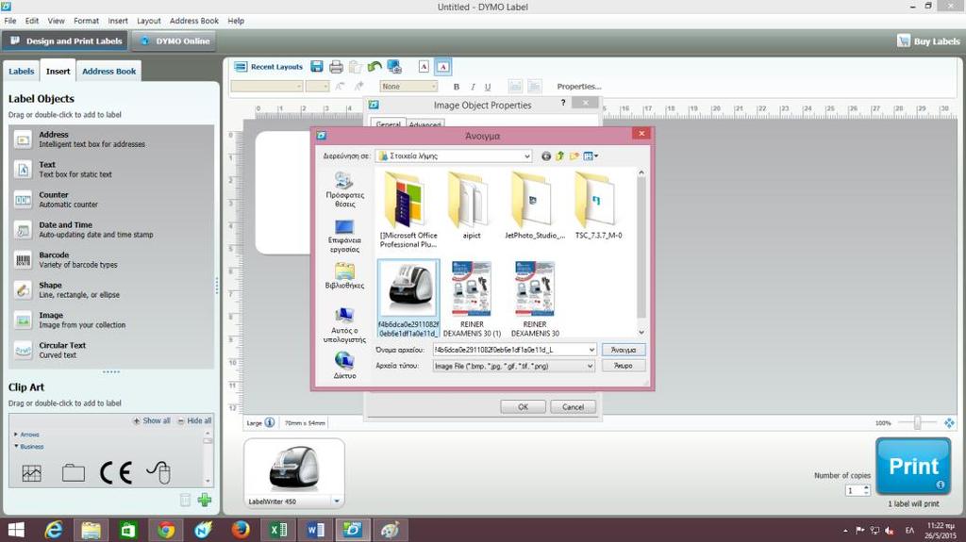The width and height of the screenshot is (966, 542).
Task: Click OK in Image Object Properties
Action: point(523,407)
